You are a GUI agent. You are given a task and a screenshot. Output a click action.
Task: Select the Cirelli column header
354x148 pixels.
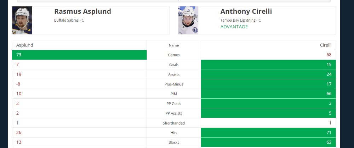(326, 45)
